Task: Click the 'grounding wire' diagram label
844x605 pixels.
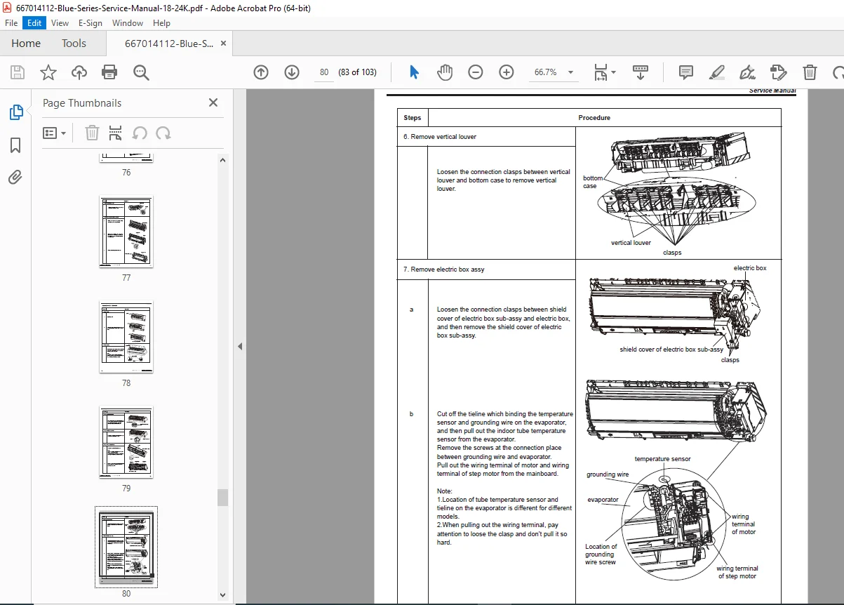Action: tap(608, 475)
